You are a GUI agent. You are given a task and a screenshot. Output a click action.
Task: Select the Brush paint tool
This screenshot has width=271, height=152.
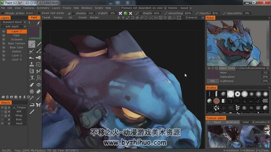pyautogui.click(x=32, y=44)
